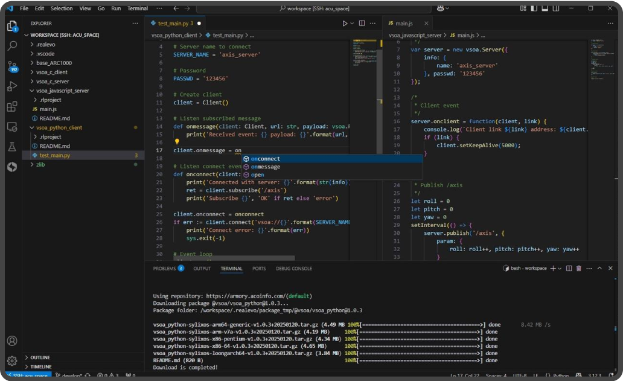The image size is (623, 381).
Task: Maximize the panel with the up chevron
Action: tap(599, 269)
